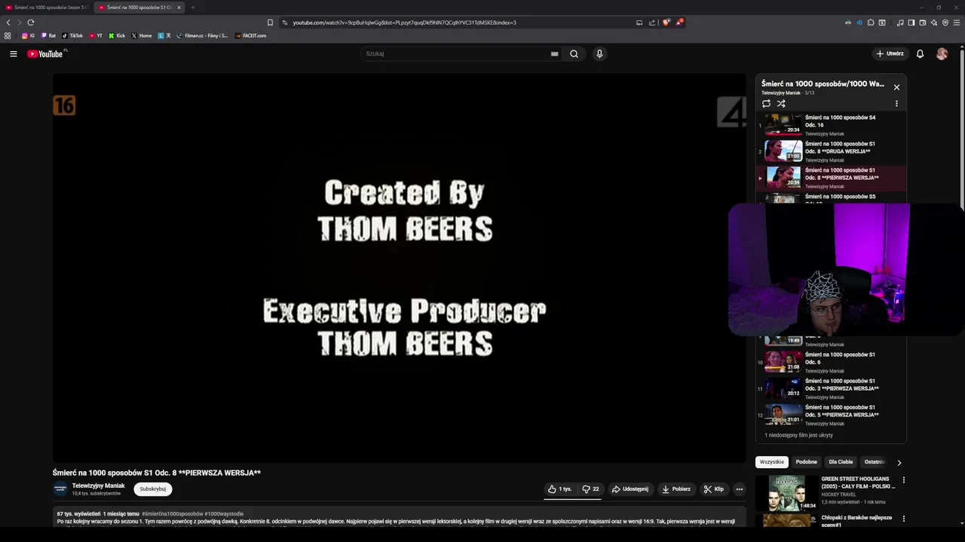Click the #śmierćna1000sposobów hashtag
This screenshot has height=542, width=965.
click(x=173, y=513)
